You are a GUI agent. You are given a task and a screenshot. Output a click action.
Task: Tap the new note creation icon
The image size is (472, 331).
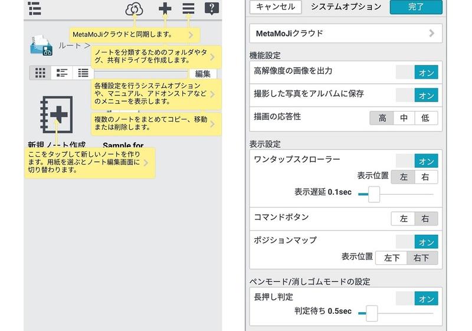(x=56, y=115)
